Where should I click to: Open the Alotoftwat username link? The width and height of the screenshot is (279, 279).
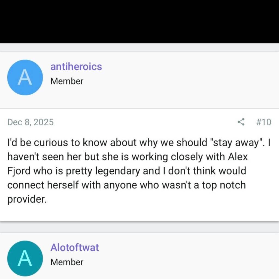(74, 248)
